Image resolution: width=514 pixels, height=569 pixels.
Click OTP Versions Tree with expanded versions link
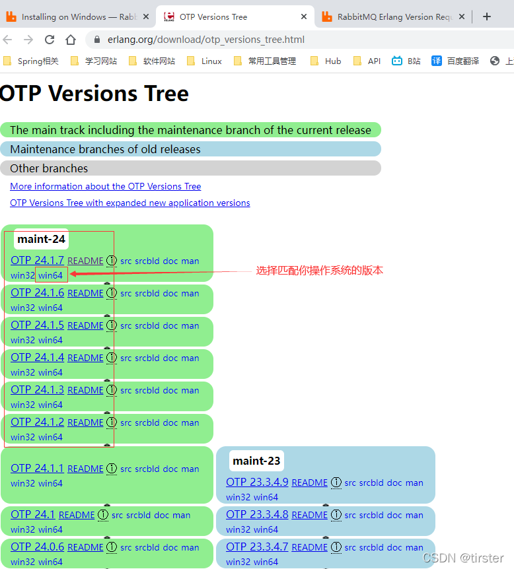pos(129,203)
